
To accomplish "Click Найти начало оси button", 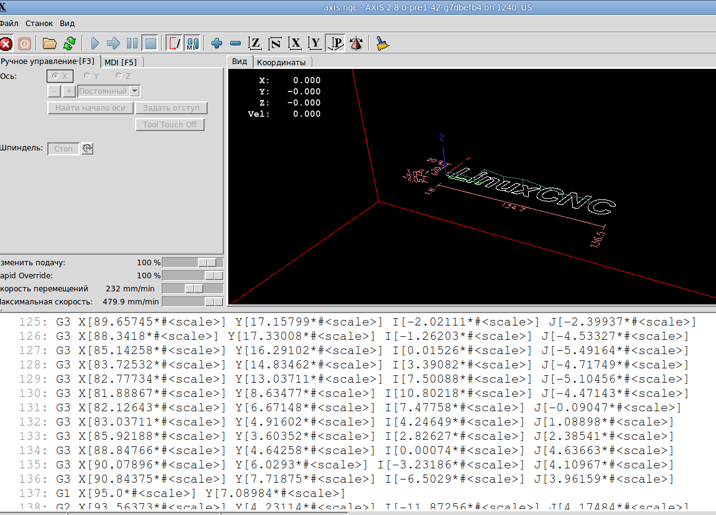I will (x=90, y=108).
